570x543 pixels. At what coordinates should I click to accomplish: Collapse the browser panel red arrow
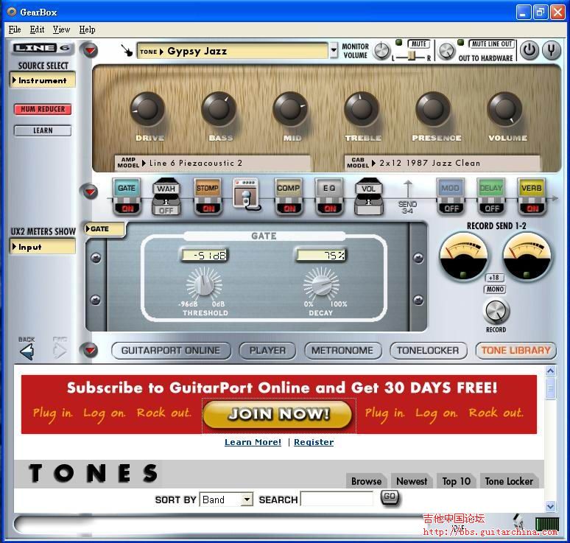coord(90,350)
